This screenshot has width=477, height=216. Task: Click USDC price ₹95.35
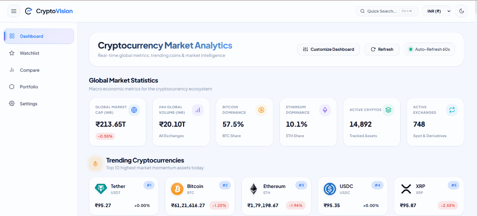pos(332,205)
